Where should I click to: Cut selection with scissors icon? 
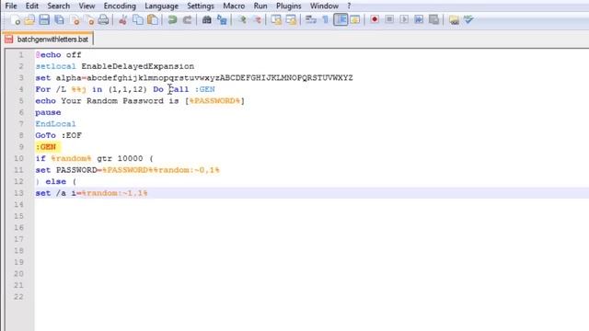pyautogui.click(x=122, y=20)
